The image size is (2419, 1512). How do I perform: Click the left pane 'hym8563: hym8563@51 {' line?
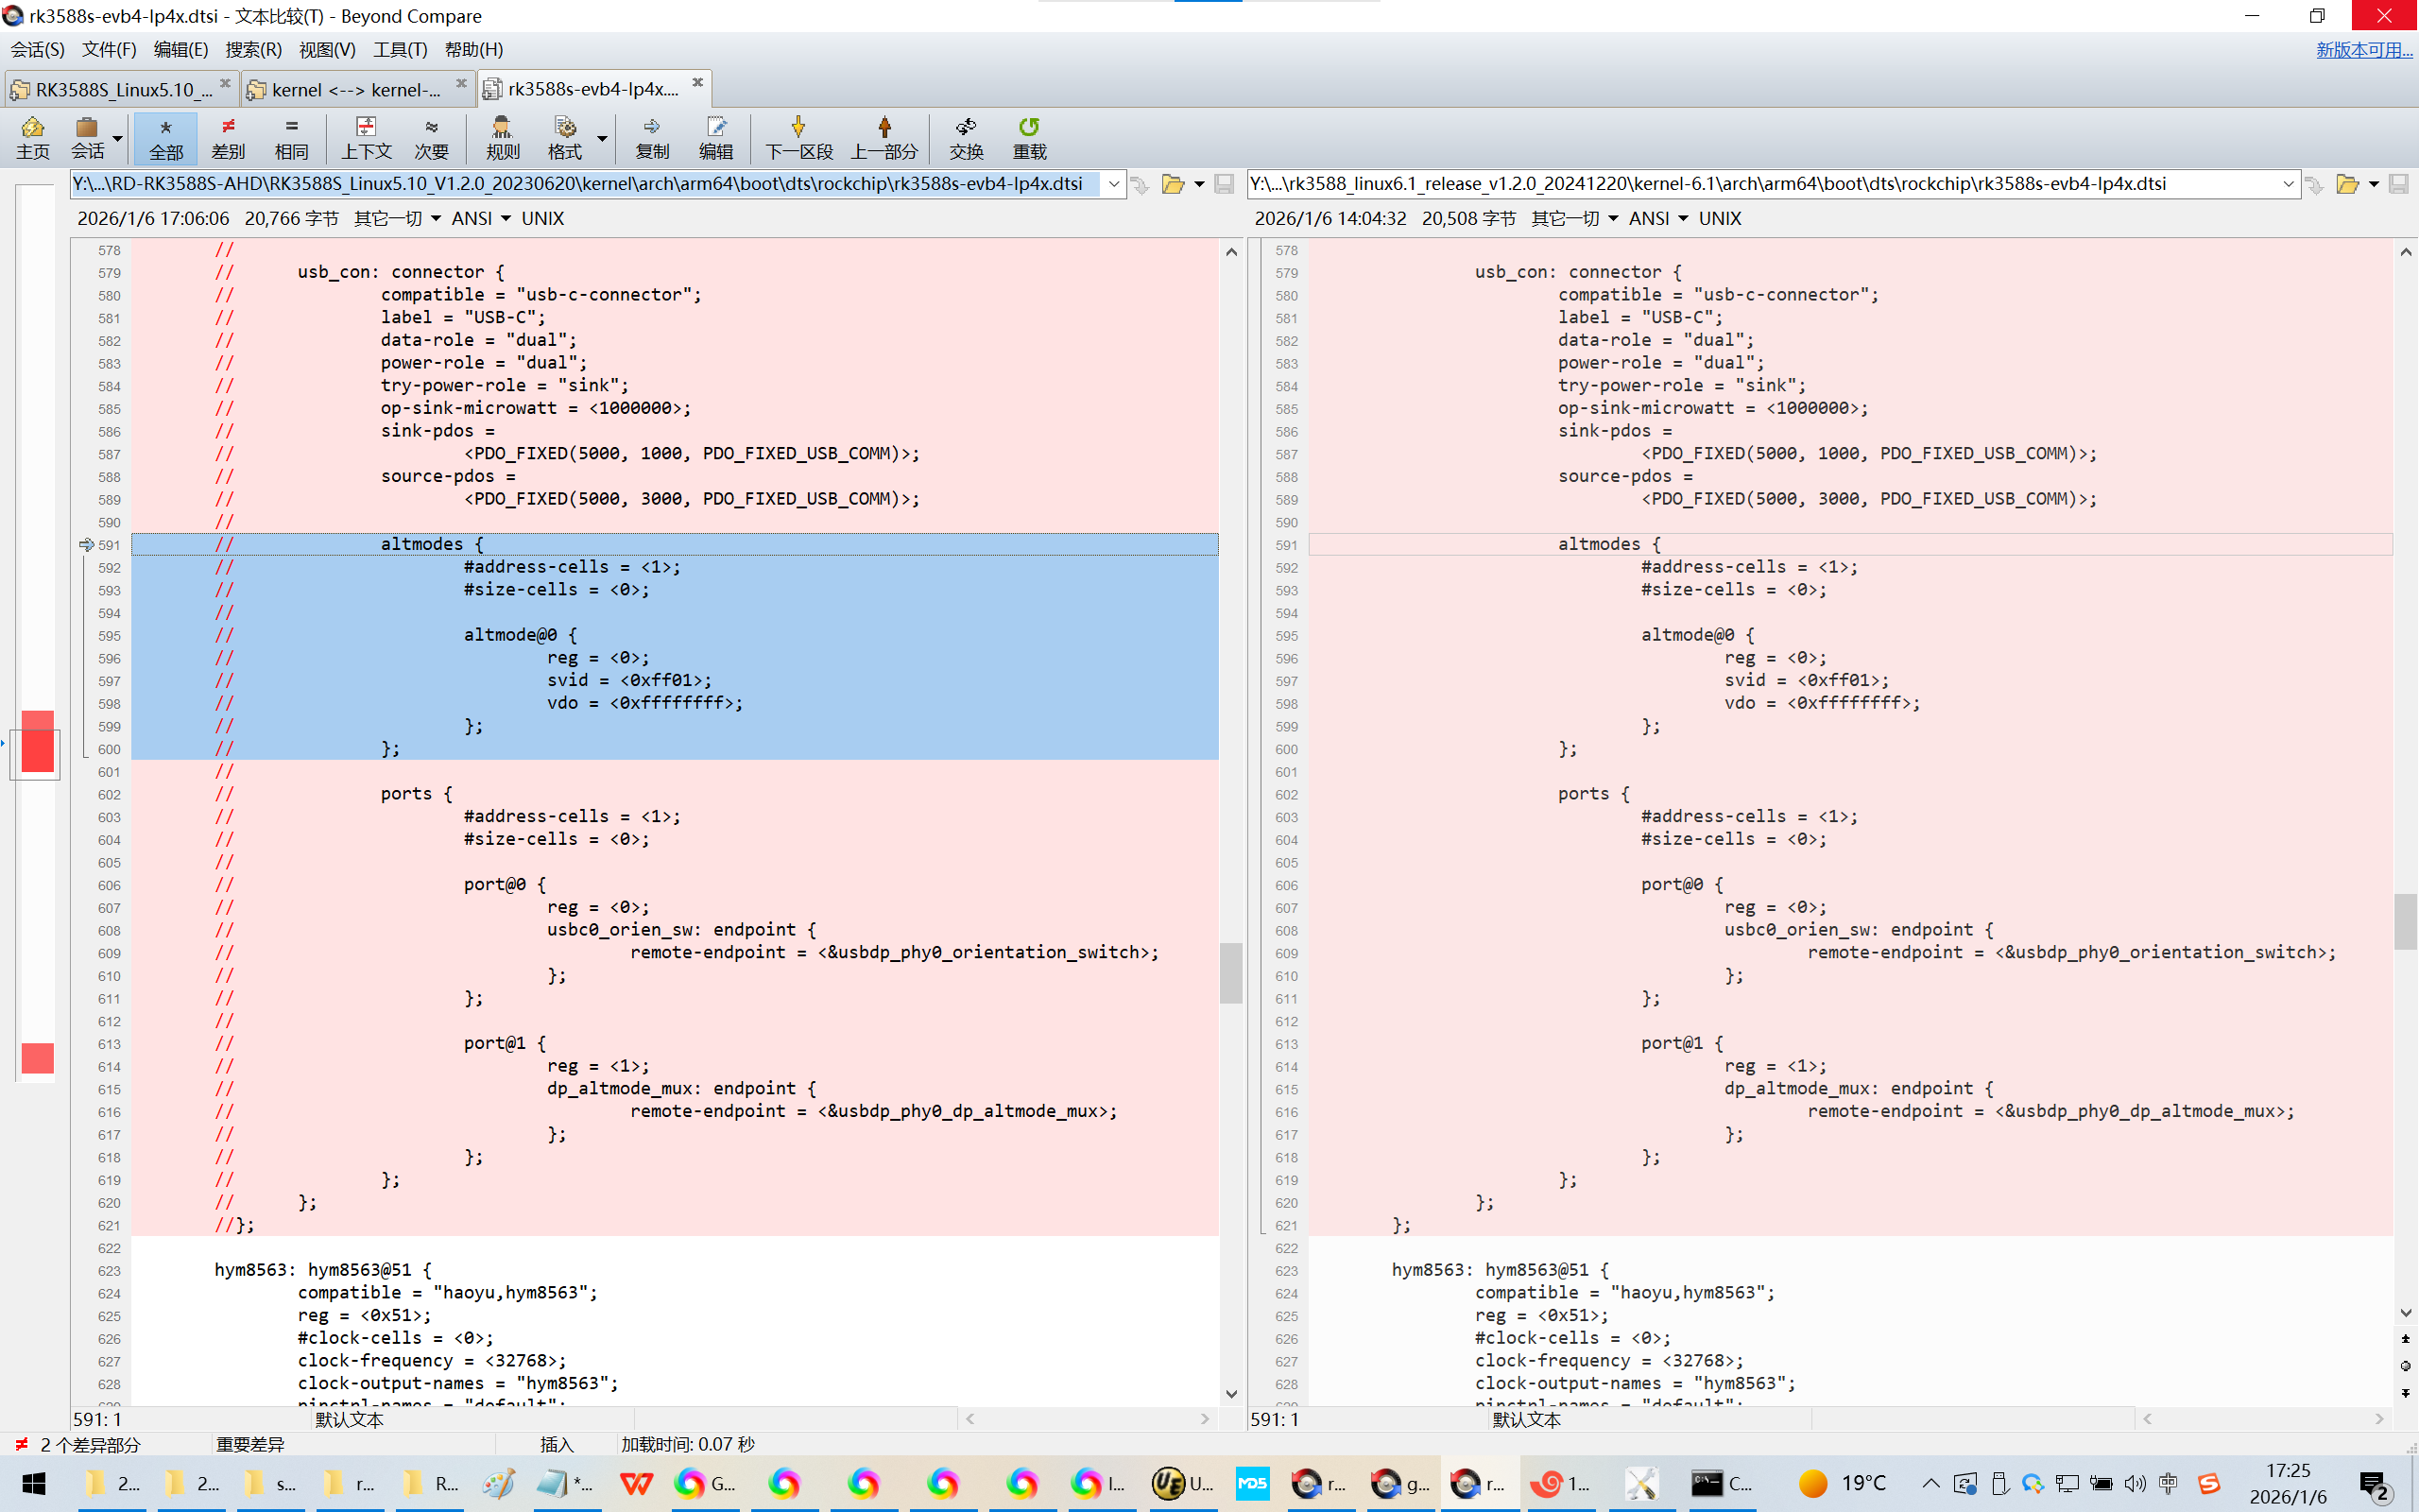point(675,1270)
